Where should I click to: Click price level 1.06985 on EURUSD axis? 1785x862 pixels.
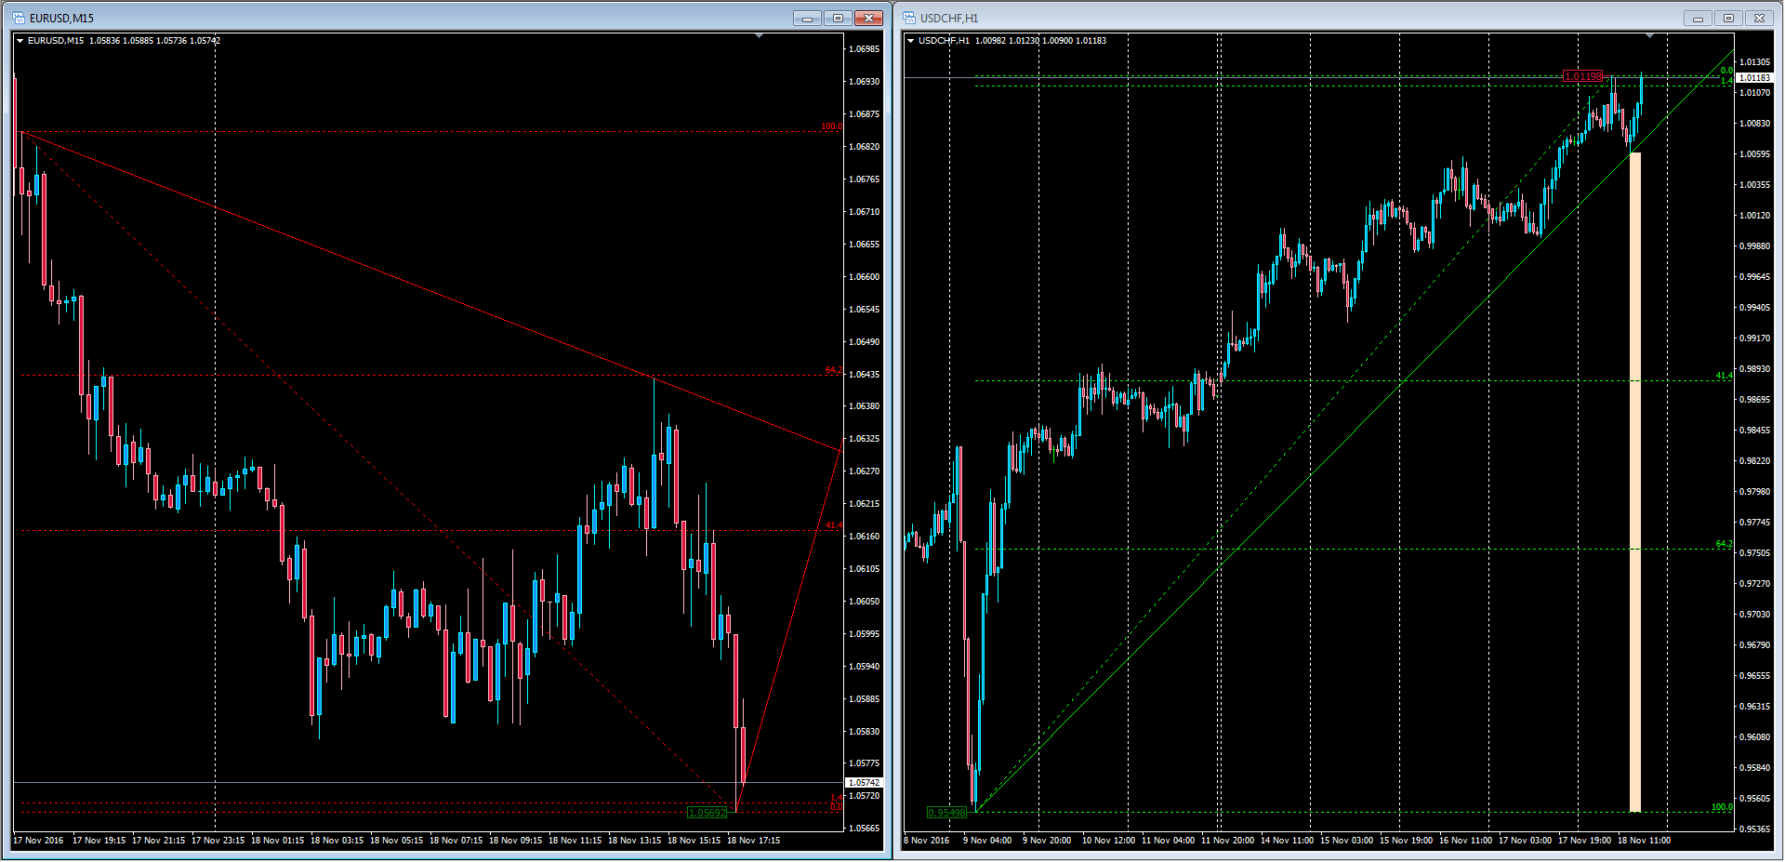point(865,49)
